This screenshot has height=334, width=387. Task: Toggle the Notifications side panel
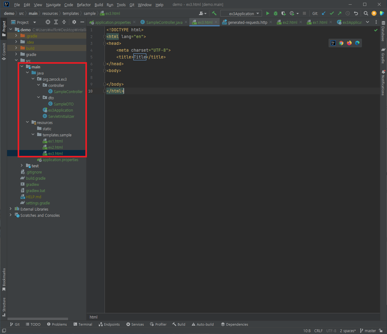tap(383, 83)
